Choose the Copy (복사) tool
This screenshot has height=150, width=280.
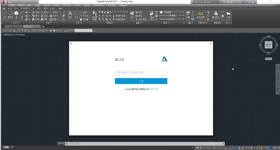35,16
